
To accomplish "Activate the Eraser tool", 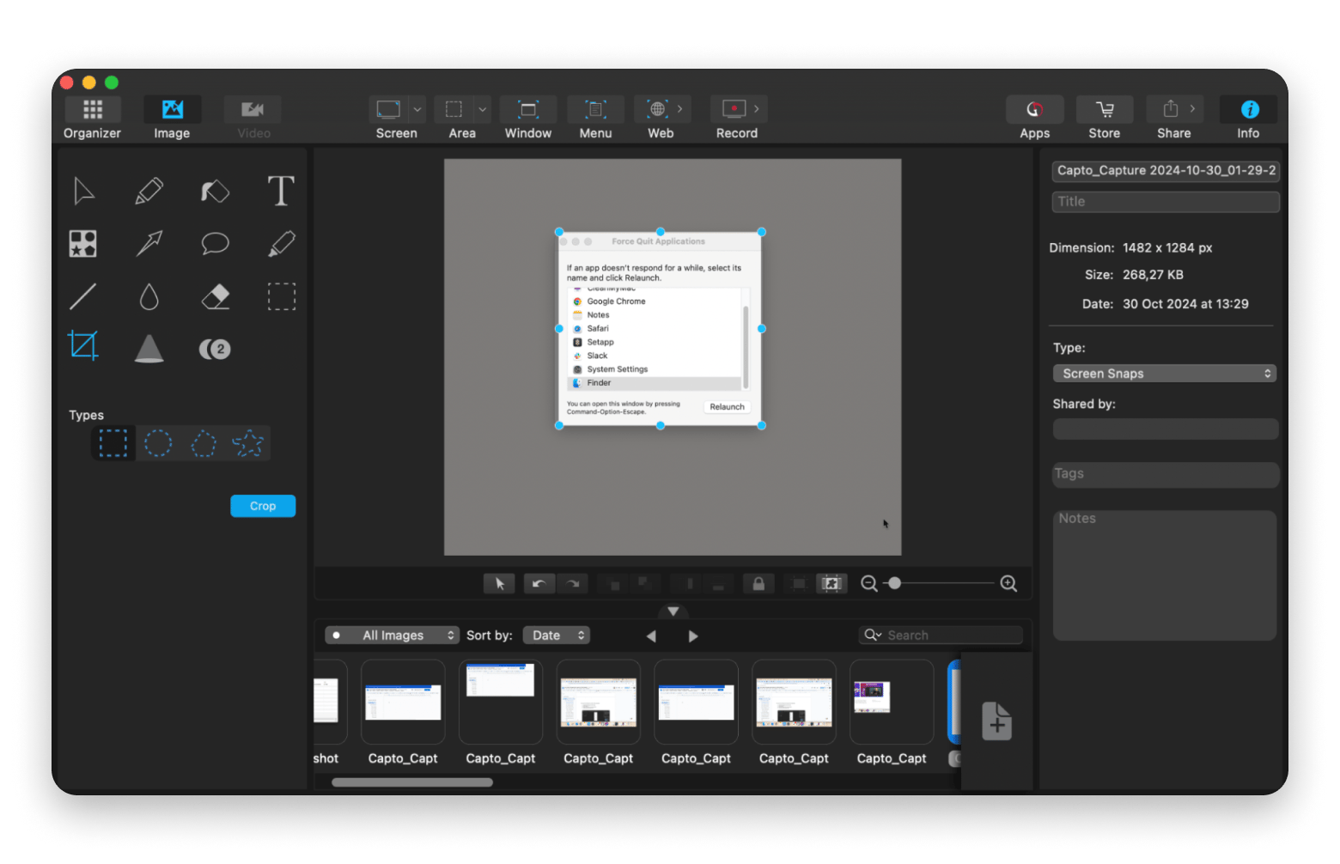I will [x=215, y=297].
